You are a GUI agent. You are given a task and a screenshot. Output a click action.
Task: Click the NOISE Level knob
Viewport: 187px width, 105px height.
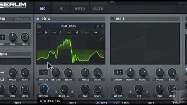tap(25, 89)
